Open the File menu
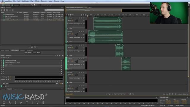190x107 pixels. [x=15, y=1]
